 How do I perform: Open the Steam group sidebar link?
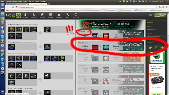point(151,30)
